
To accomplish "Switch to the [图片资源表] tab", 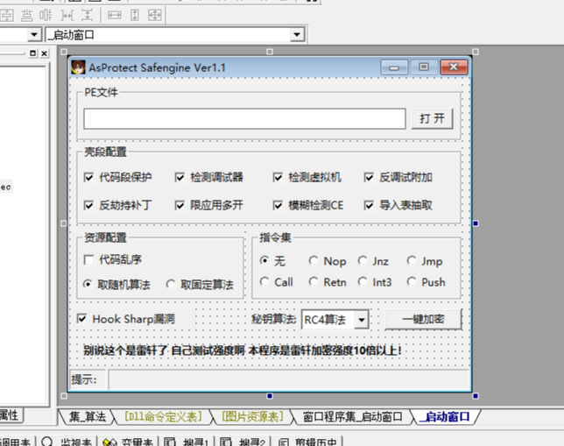I will pyautogui.click(x=252, y=417).
